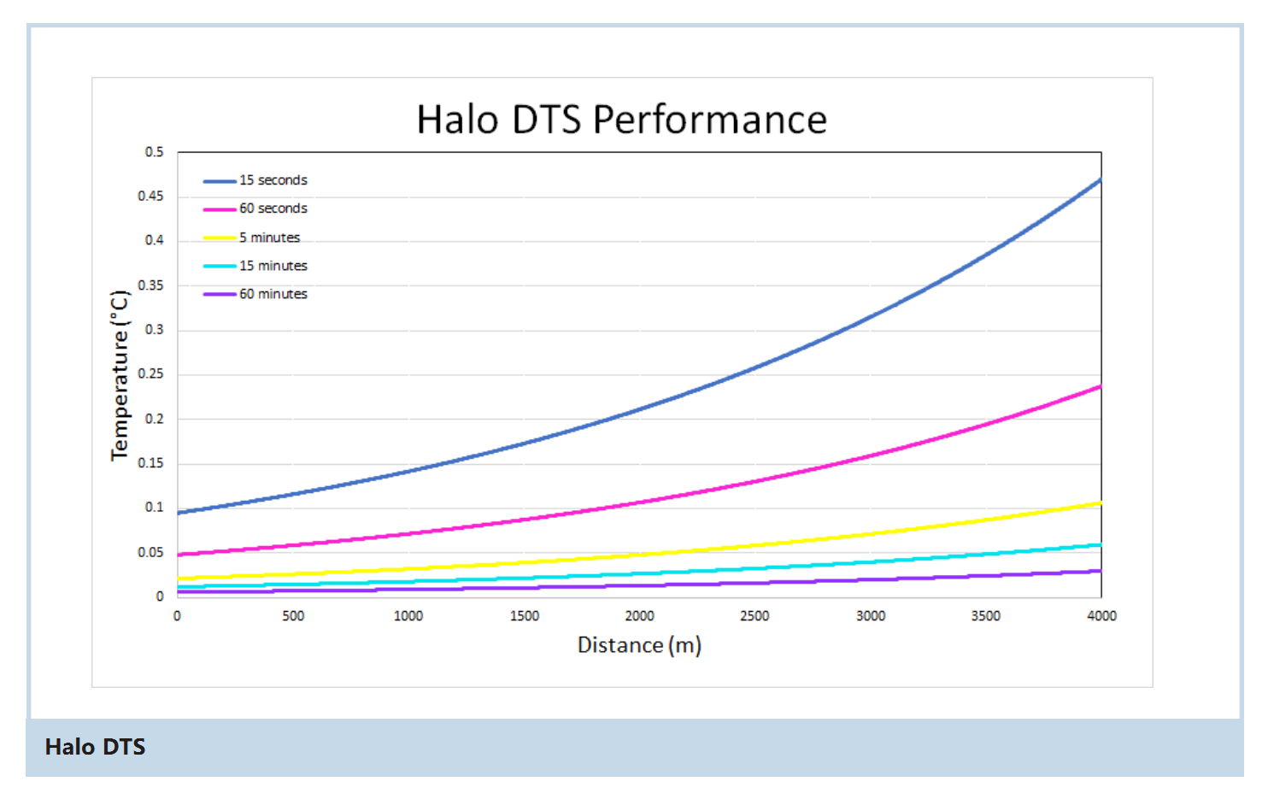The height and width of the screenshot is (805, 1268).
Task: Click the yellow legend line for 5 minutes
Action: 220,238
